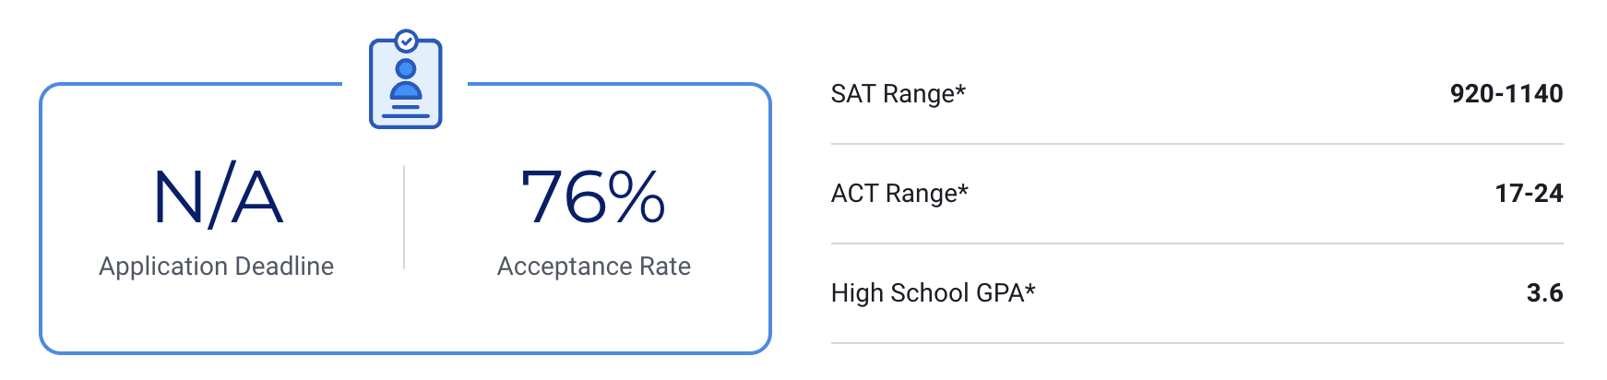
Task: Select the 17-24 ACT score value
Action: (1529, 194)
